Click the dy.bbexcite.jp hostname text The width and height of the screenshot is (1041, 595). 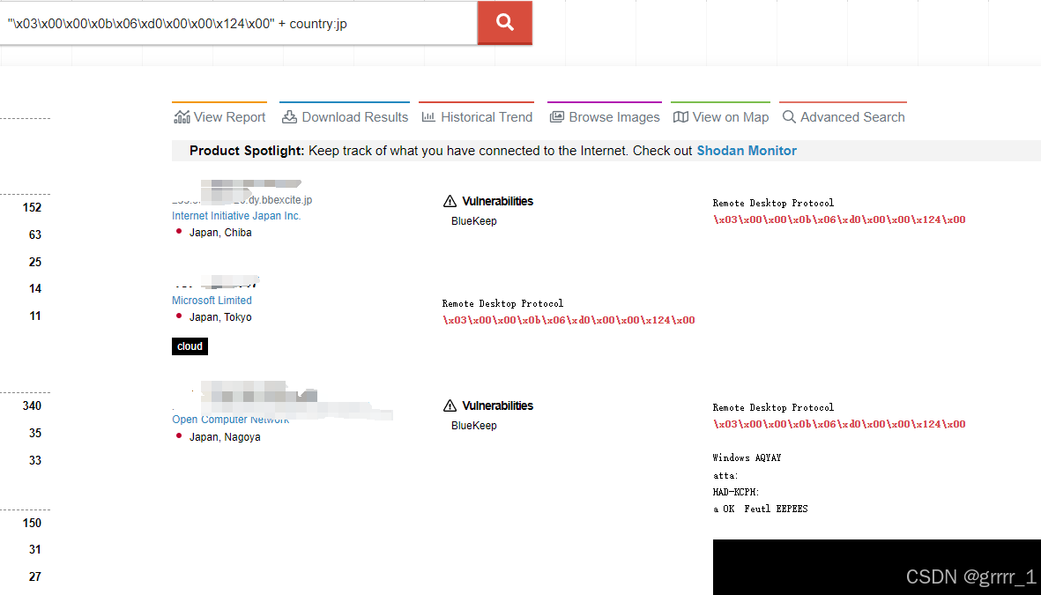click(x=279, y=200)
